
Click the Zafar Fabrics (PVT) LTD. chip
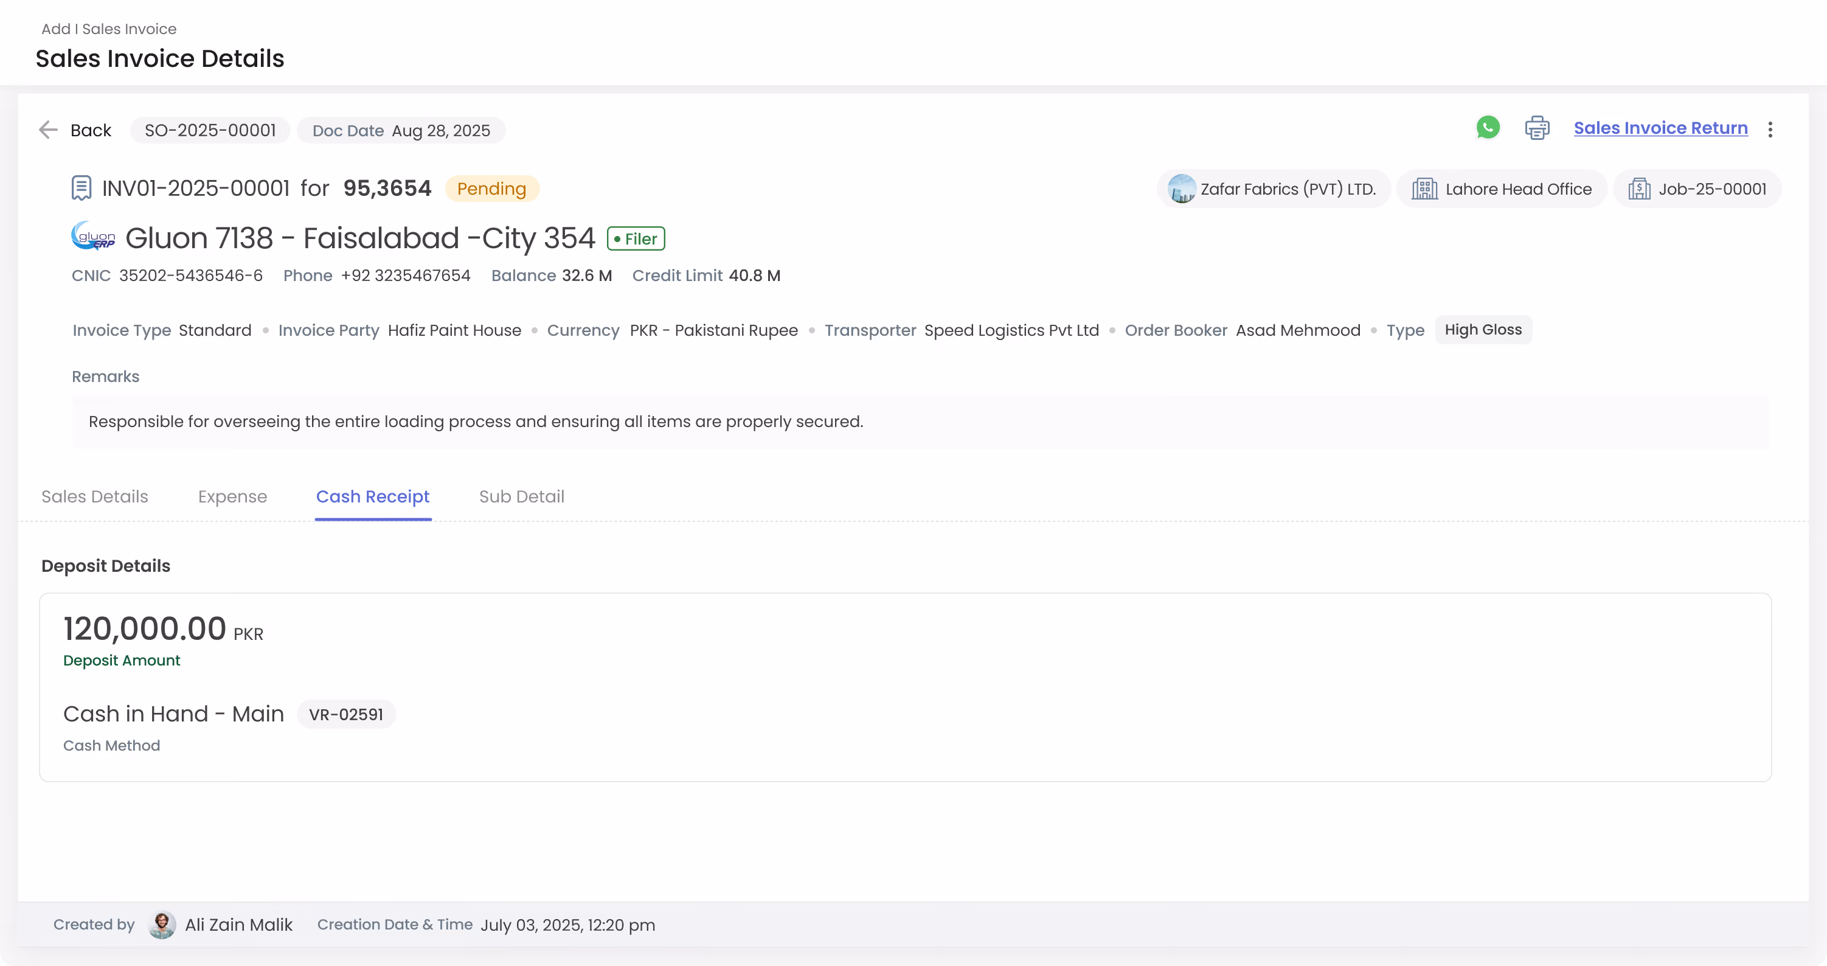coord(1273,189)
